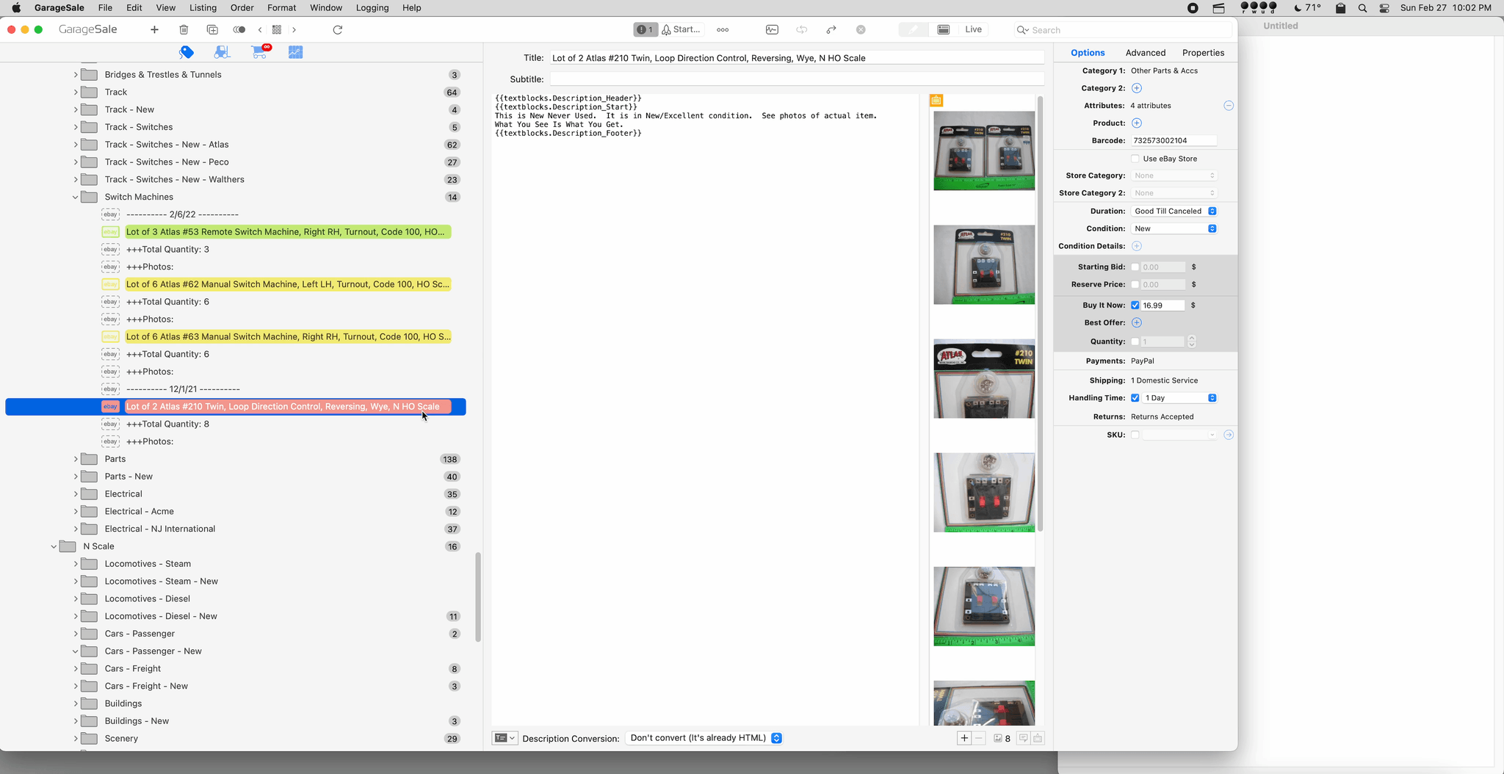Expand the Track - Switches - New - Atlas folder
Screen dimensions: 1504x774
pos(75,145)
